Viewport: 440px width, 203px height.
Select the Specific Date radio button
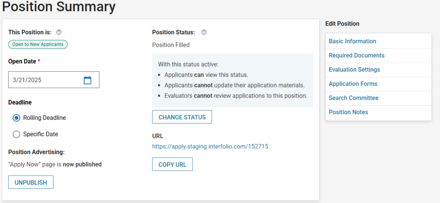pos(17,134)
